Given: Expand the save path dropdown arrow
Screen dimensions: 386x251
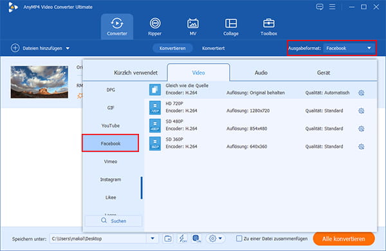Looking at the screenshot, I should point(152,238).
